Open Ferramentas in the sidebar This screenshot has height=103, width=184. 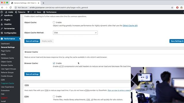coord(9,29)
